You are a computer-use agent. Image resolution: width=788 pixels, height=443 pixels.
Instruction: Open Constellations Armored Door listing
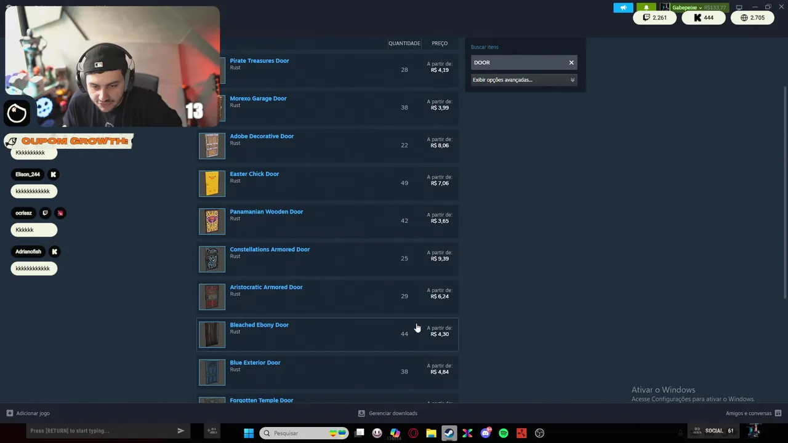(270, 249)
